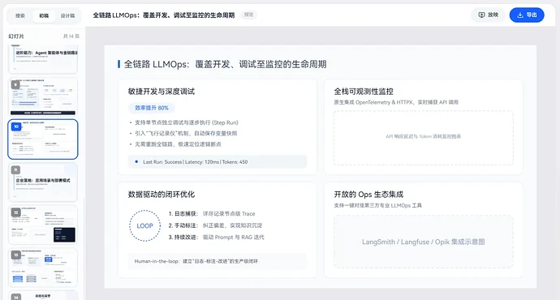560x300 pixels.
Task: Click the Last Run: Success status bar
Action: coord(218,162)
